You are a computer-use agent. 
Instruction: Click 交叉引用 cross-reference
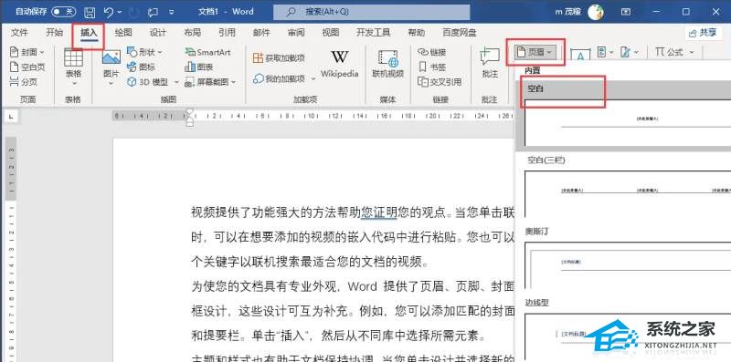(440, 82)
